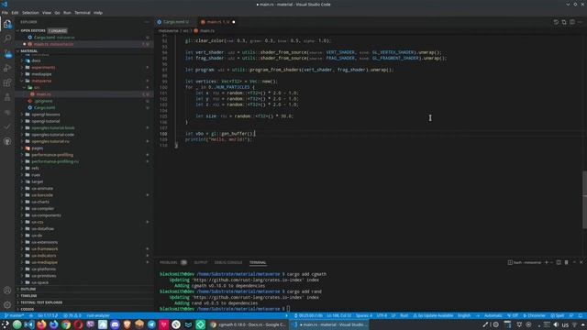Expand the performance-profiling folder
The image size is (587, 330).
click(22, 155)
